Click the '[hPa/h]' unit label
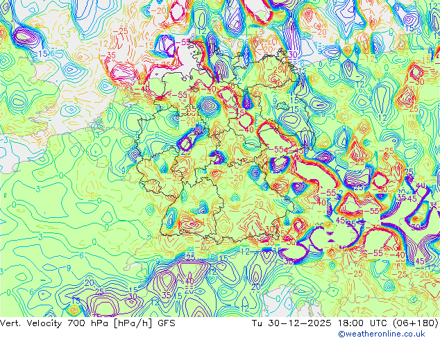The height and width of the screenshot is (340, 440). coord(133,323)
